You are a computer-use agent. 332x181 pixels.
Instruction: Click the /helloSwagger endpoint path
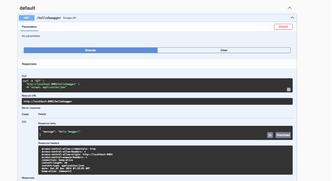tap(48, 18)
